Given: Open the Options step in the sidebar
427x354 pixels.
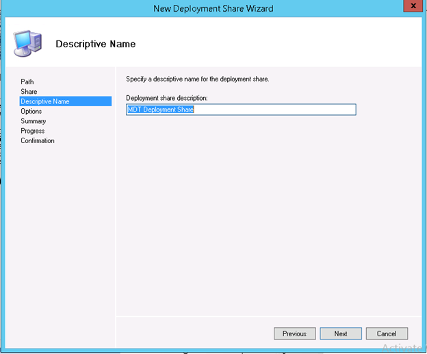Looking at the screenshot, I should pyautogui.click(x=31, y=111).
